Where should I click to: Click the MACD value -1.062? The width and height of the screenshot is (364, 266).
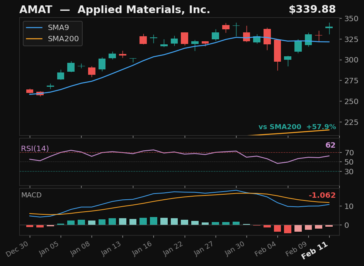pos(322,195)
